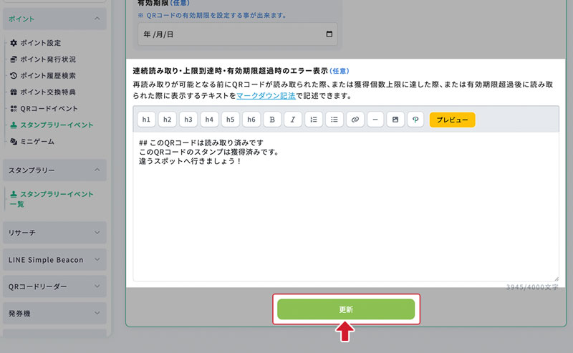The height and width of the screenshot is (353, 573).
Task: Apply h3 heading format
Action: click(188, 120)
